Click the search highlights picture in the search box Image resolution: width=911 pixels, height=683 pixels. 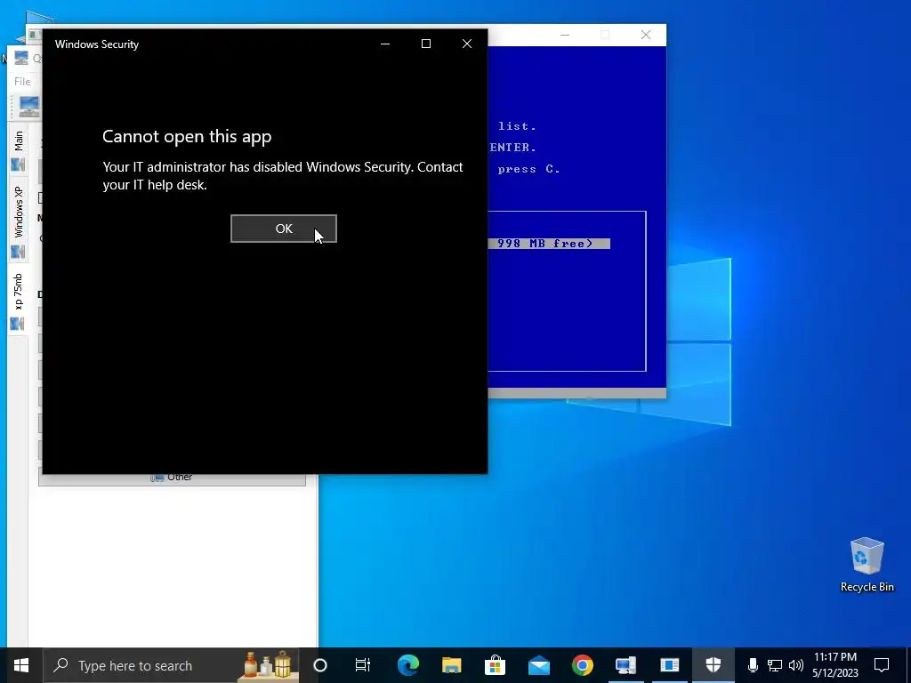(x=268, y=665)
